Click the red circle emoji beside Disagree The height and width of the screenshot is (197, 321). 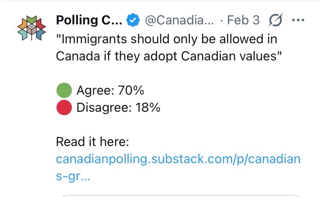click(x=64, y=108)
